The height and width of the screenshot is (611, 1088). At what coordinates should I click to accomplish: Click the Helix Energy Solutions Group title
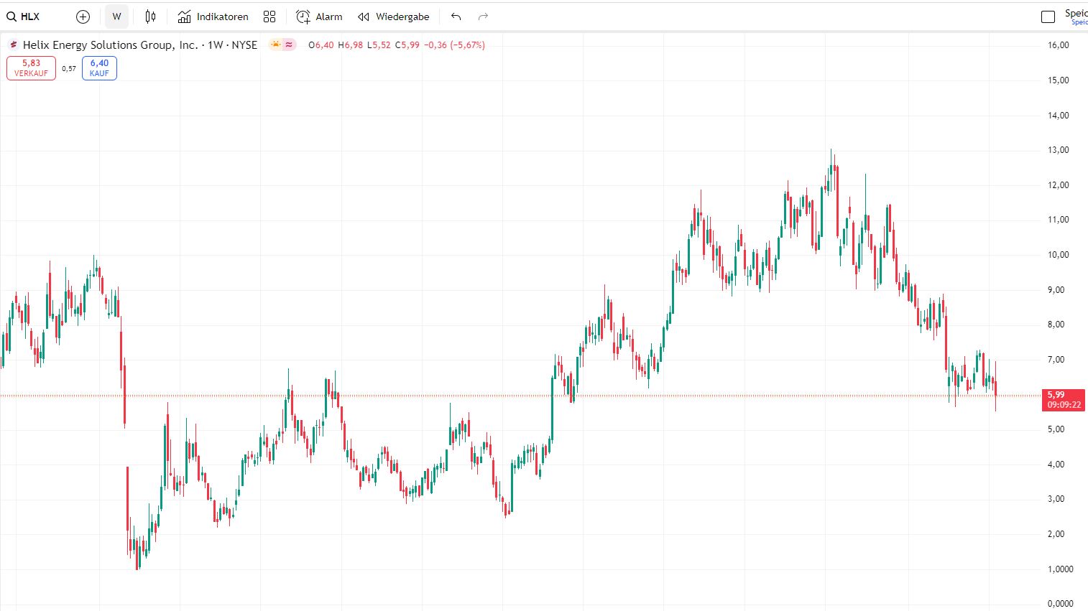(110, 45)
